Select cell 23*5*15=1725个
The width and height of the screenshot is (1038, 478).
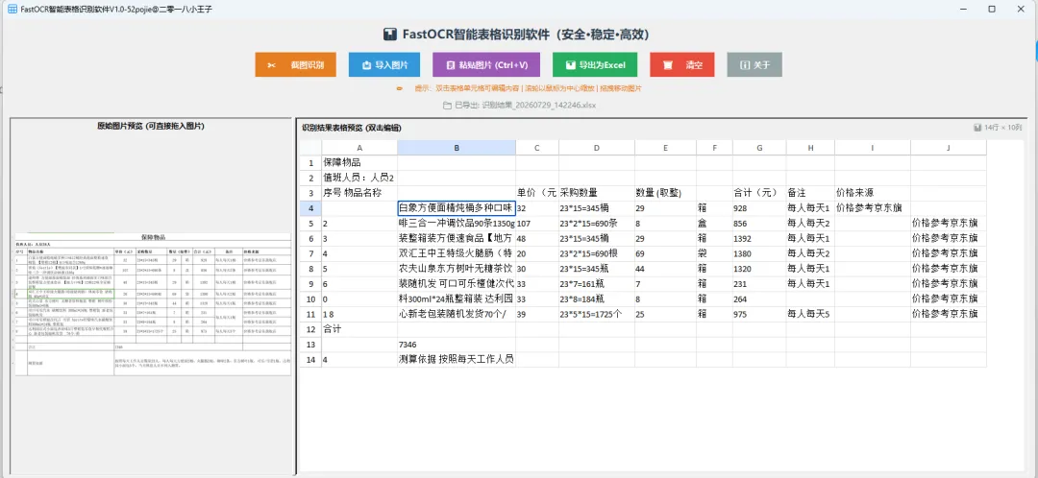pos(597,314)
